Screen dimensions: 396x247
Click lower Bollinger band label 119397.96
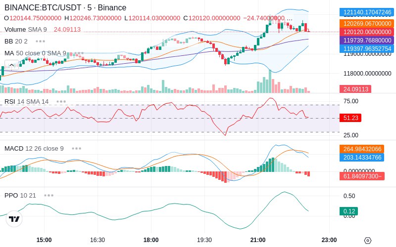coord(367,48)
